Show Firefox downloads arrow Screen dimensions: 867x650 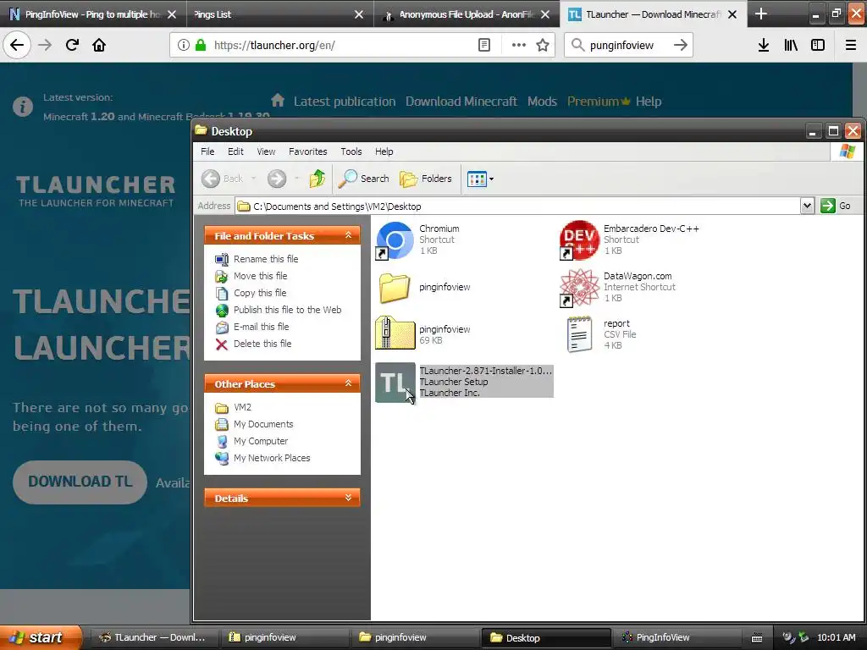tap(763, 46)
